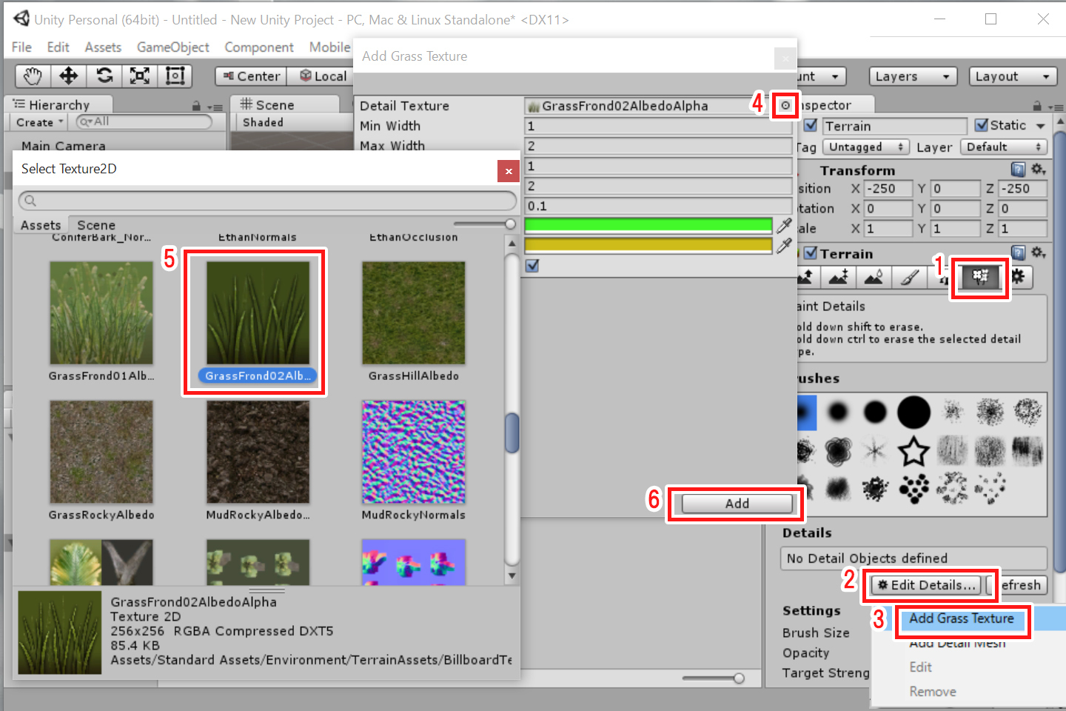The height and width of the screenshot is (711, 1066).
Task: Select Main Camera in Hierarchy
Action: 64,146
